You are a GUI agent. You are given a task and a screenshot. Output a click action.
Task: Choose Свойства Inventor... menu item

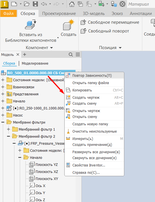click(94, 165)
